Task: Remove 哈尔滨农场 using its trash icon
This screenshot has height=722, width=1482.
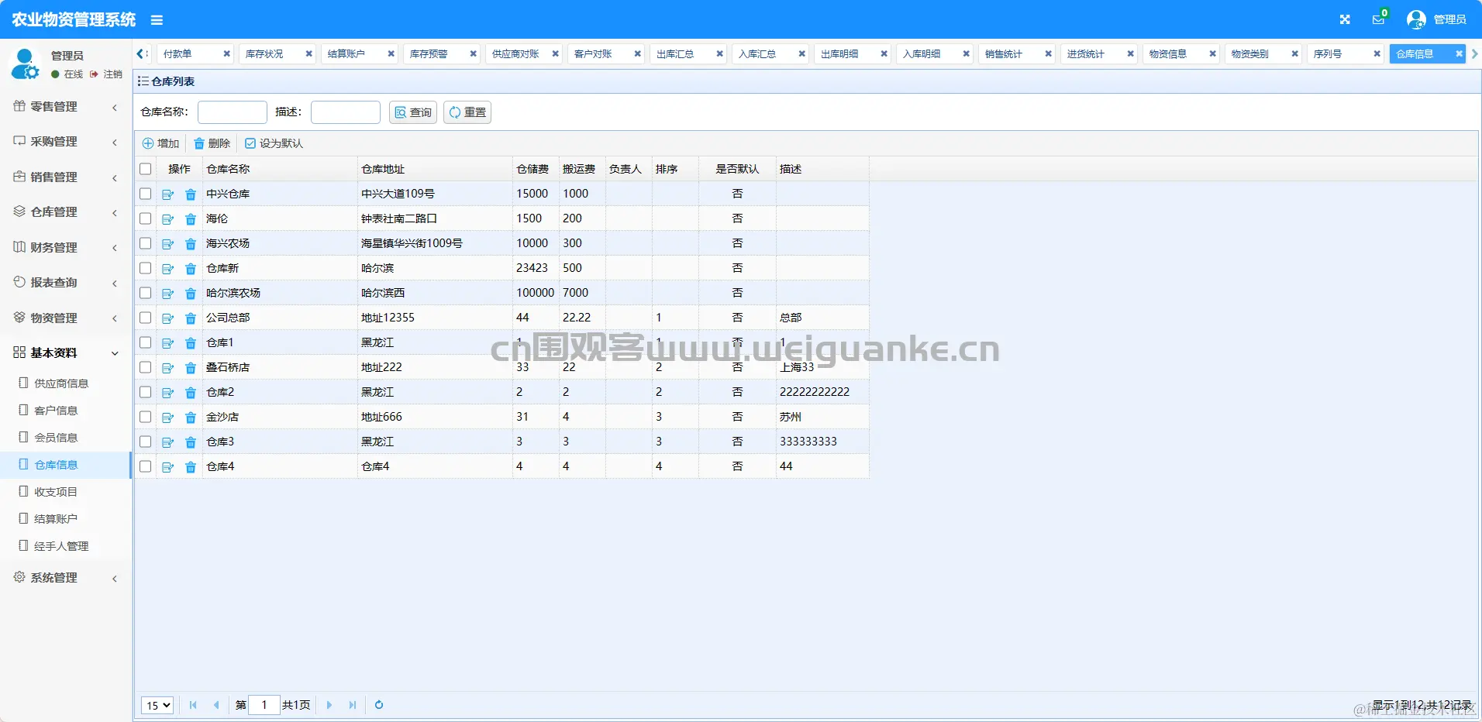Action: pos(191,294)
